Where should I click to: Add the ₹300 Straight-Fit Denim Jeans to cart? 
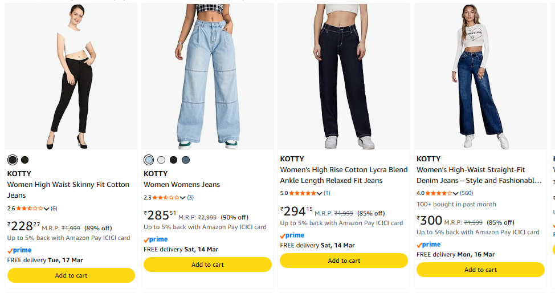point(480,270)
